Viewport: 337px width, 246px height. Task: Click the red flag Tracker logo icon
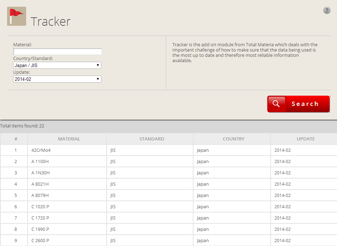(x=17, y=16)
